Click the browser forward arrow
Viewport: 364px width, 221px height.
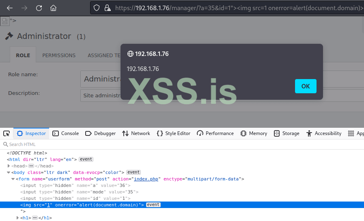tap(24, 8)
